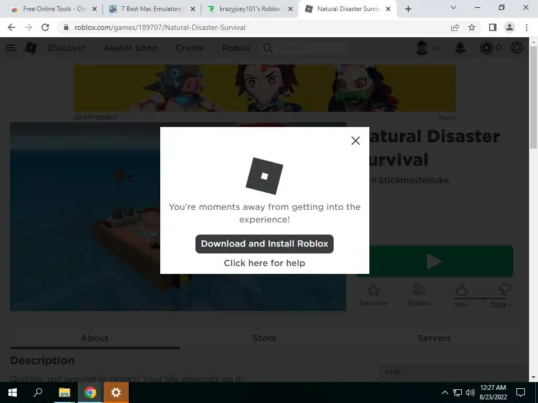
Task: Open @Stickmasterluke creator profile link
Action: 410,181
